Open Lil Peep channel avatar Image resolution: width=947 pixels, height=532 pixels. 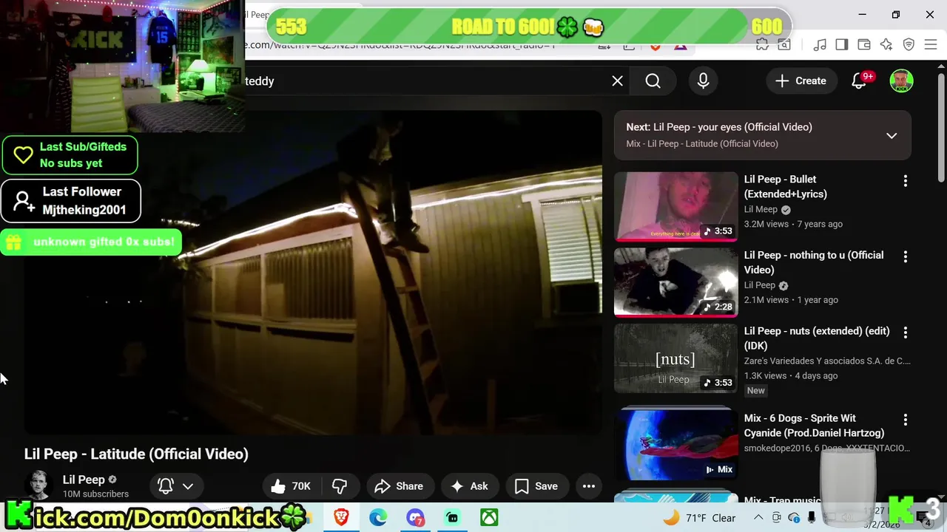pos(38,485)
